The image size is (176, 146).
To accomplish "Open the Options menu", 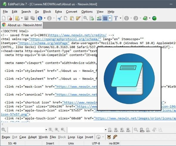I will (x=87, y=12).
